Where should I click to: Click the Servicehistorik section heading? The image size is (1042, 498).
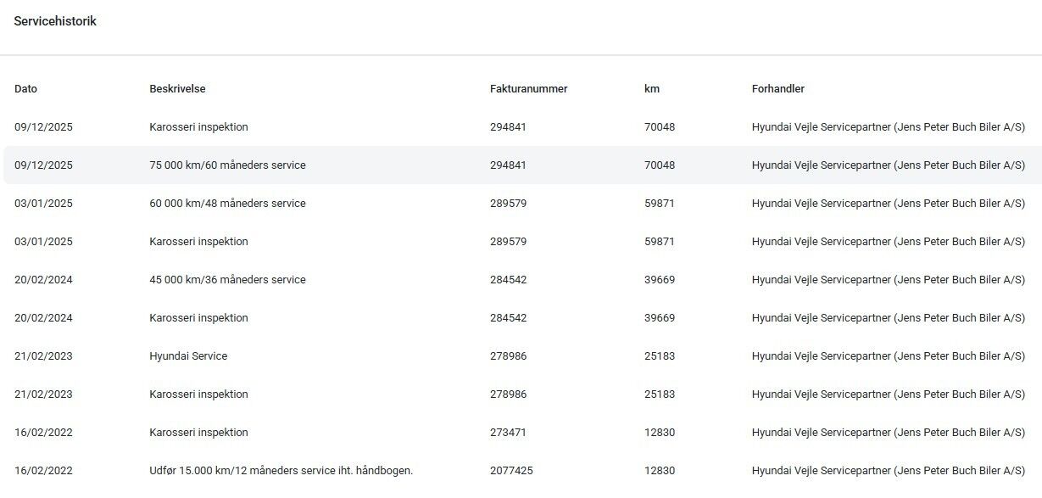55,21
